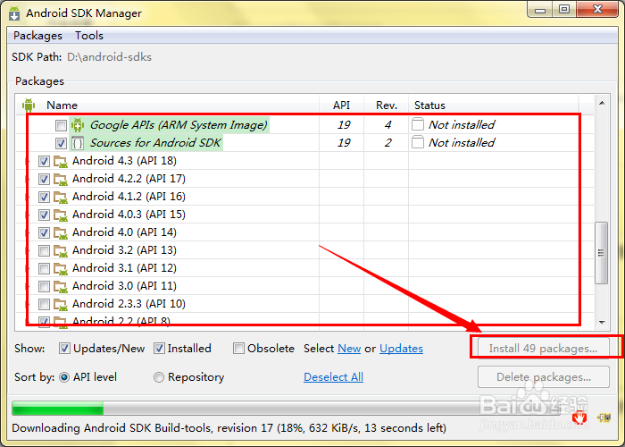
Task: Click the folder icon of Android 4.1.2 (API 16)
Action: [x=61, y=198]
